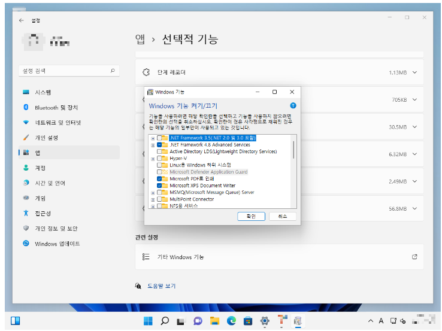Check Linux용 Windows 하위 시스템 checkbox

159,165
